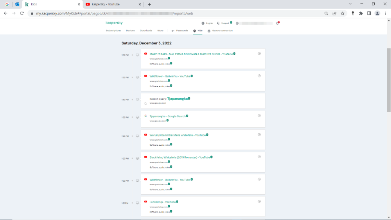
Task: Open browser side panel
Action: (x=369, y=13)
